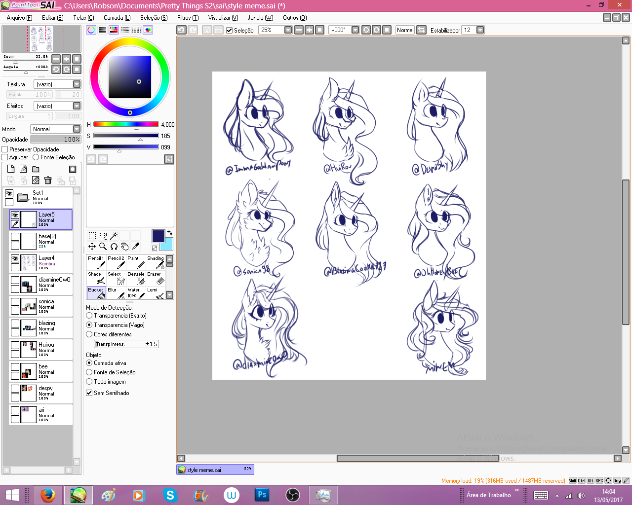Select the Magic Wand tool
Image resolution: width=632 pixels, height=505 pixels.
(x=114, y=236)
